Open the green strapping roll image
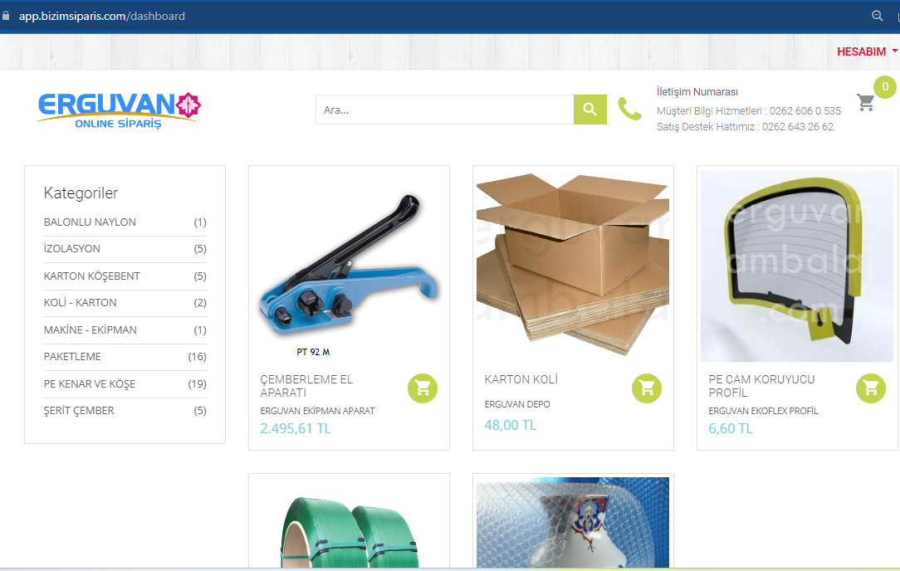This screenshot has height=571, width=900. [349, 523]
